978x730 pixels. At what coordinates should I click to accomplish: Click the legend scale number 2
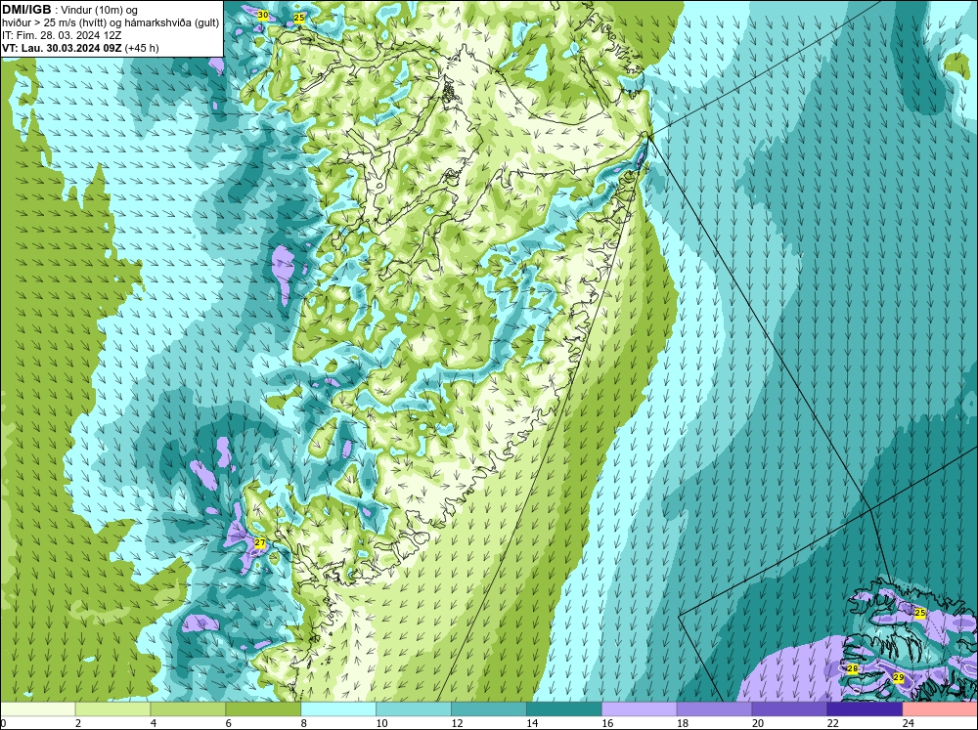click(78, 723)
